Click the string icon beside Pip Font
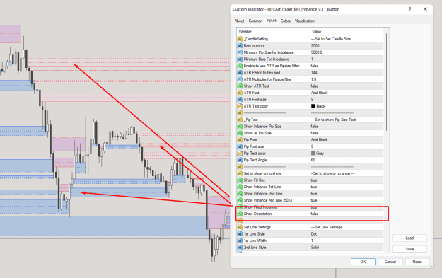Image resolution: width=442 pixels, height=278 pixels. (240, 140)
